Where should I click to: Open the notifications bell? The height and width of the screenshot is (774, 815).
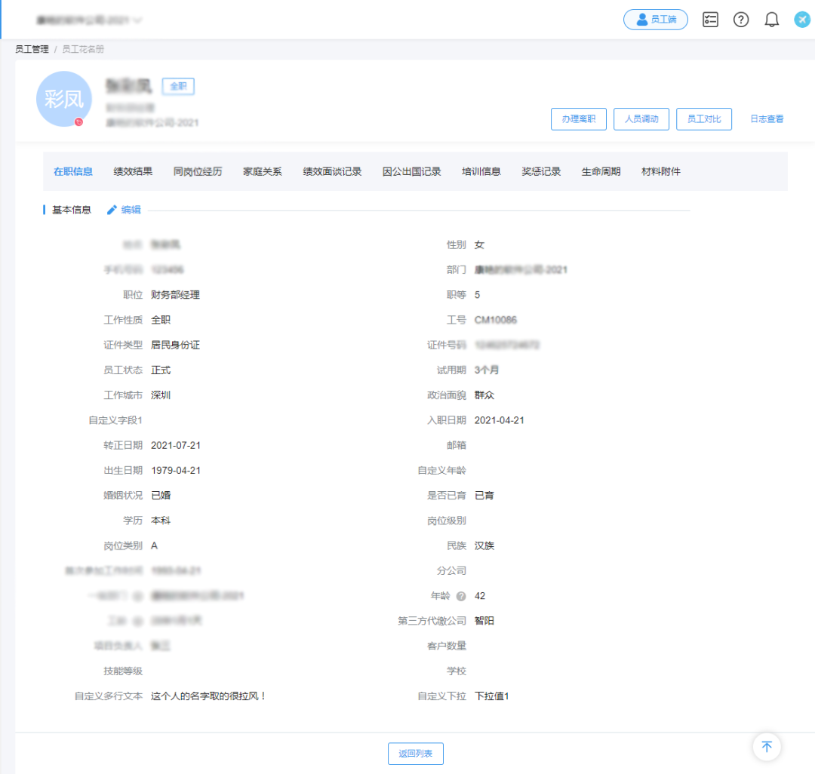tap(771, 20)
